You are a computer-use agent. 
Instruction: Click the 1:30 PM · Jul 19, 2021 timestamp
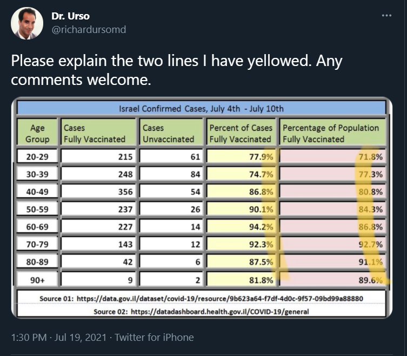point(59,337)
